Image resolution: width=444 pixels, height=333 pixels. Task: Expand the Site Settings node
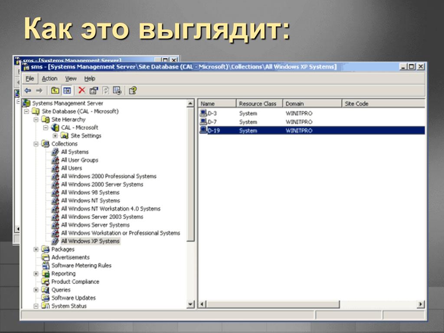pyautogui.click(x=55, y=136)
